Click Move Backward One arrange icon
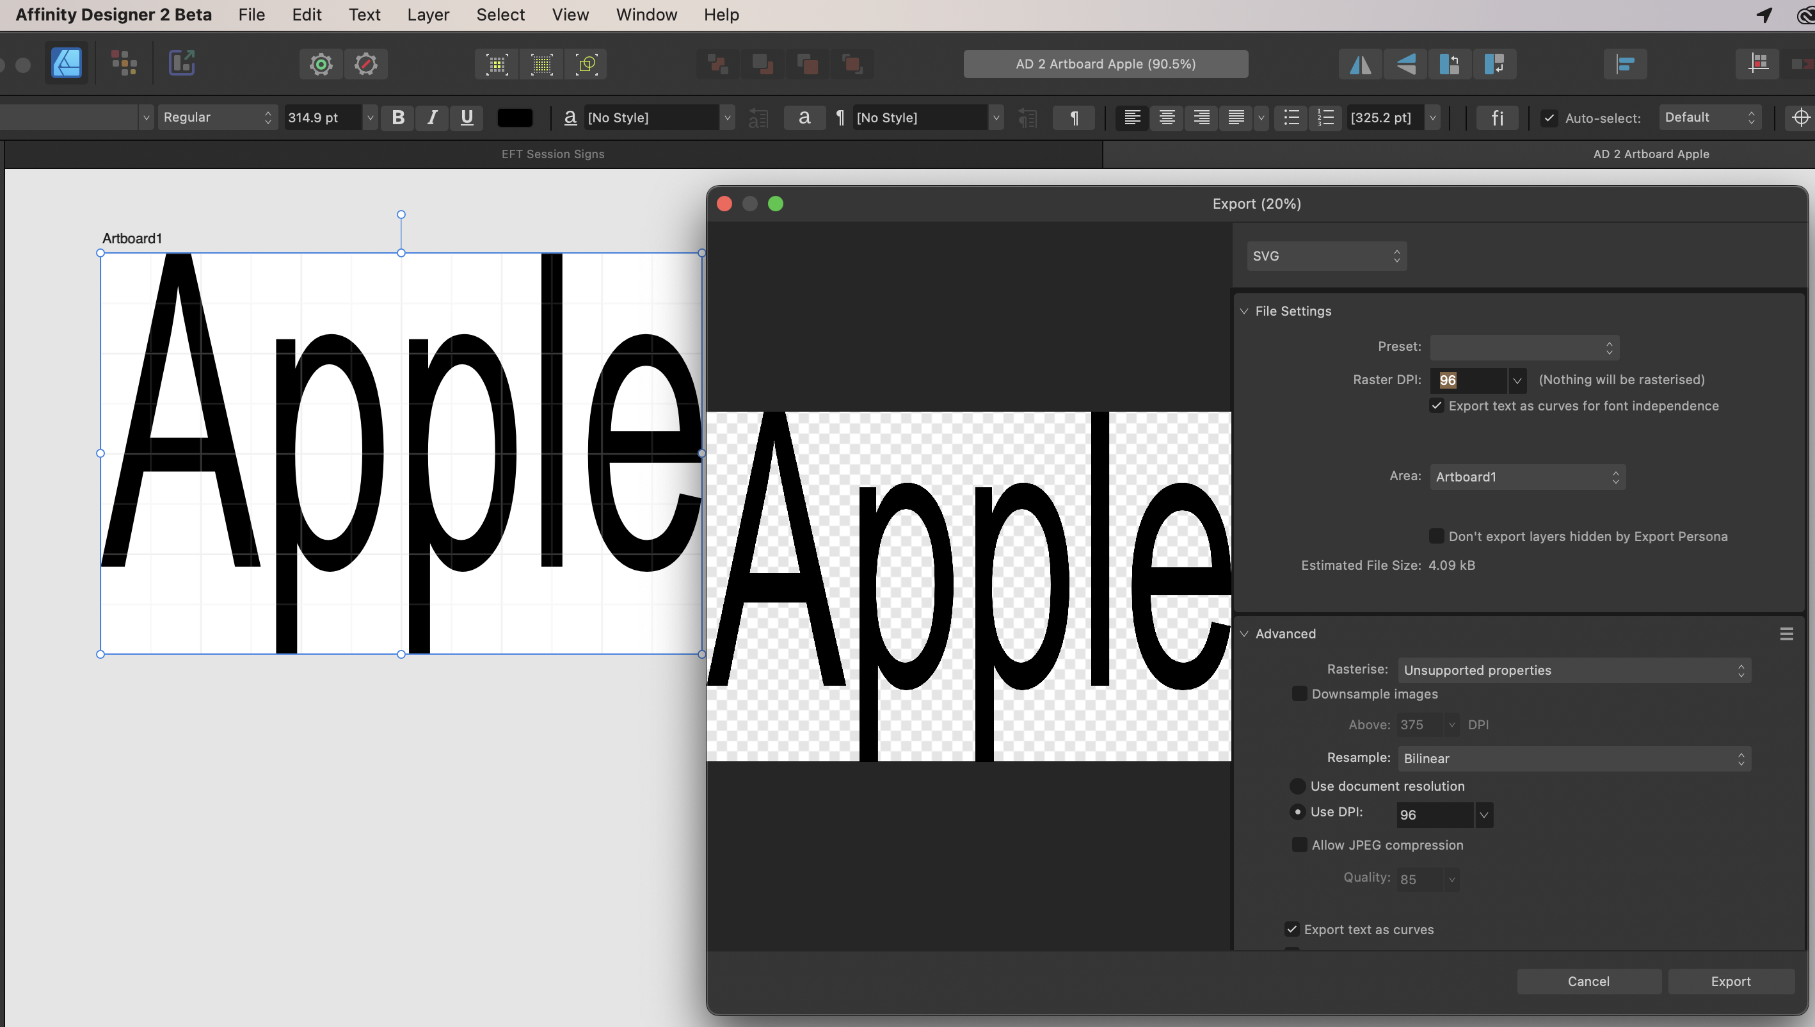 (763, 64)
